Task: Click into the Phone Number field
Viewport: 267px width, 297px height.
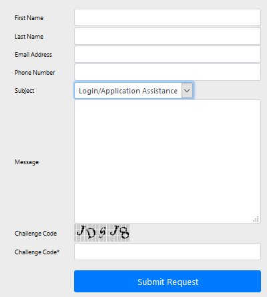Action: (168, 72)
